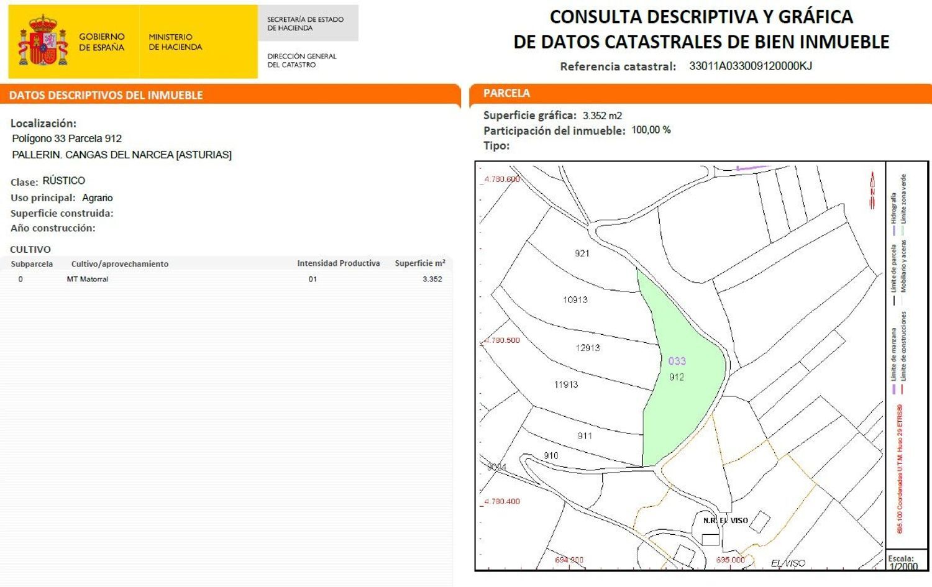Image resolution: width=932 pixels, height=587 pixels.
Task: Toggle parcel 921 on the map
Action: click(x=582, y=254)
